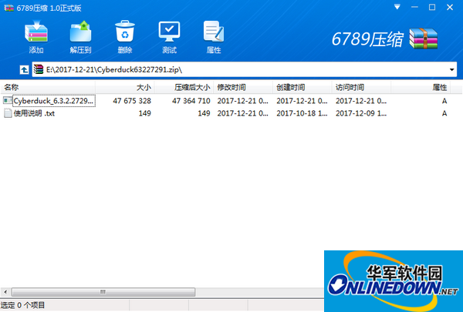Expand the archive path dropdown

click(453, 69)
